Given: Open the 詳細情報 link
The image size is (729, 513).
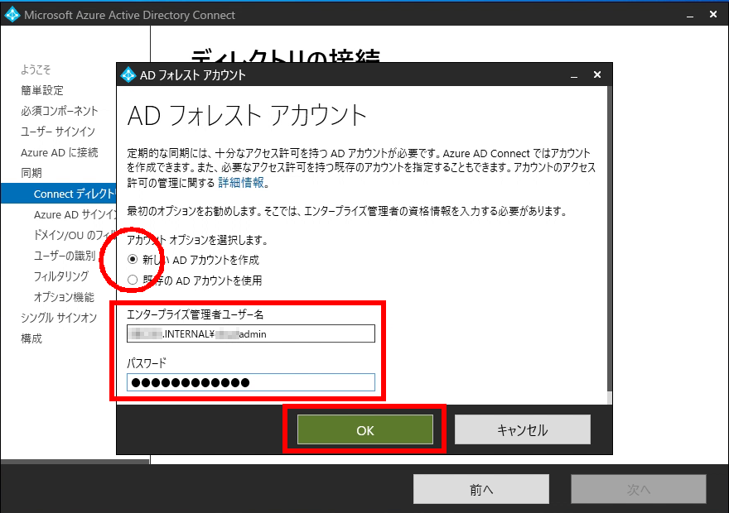Looking at the screenshot, I should pos(241,183).
